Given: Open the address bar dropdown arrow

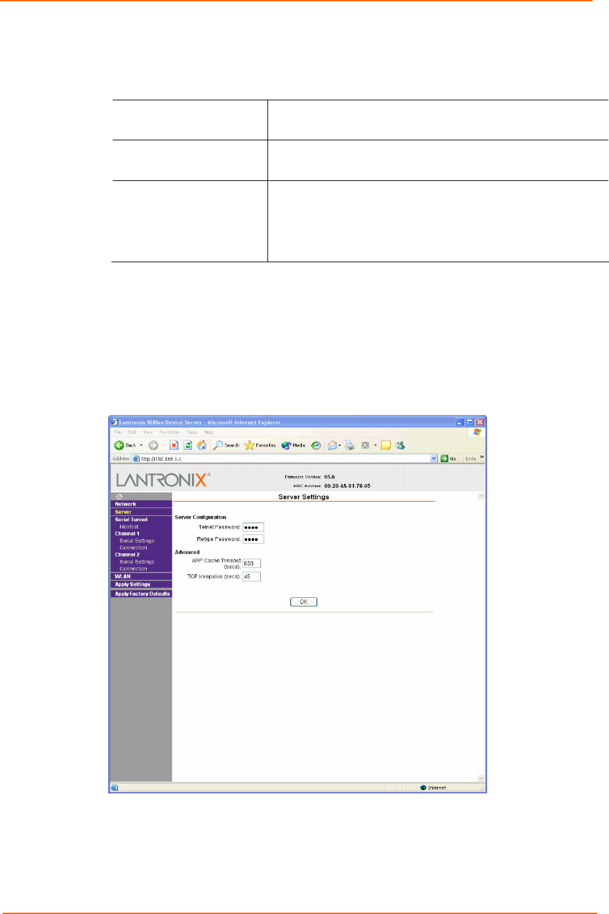Looking at the screenshot, I should click(x=434, y=458).
